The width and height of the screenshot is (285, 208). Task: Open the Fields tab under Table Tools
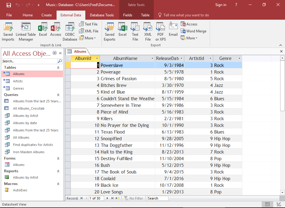pos(128,15)
